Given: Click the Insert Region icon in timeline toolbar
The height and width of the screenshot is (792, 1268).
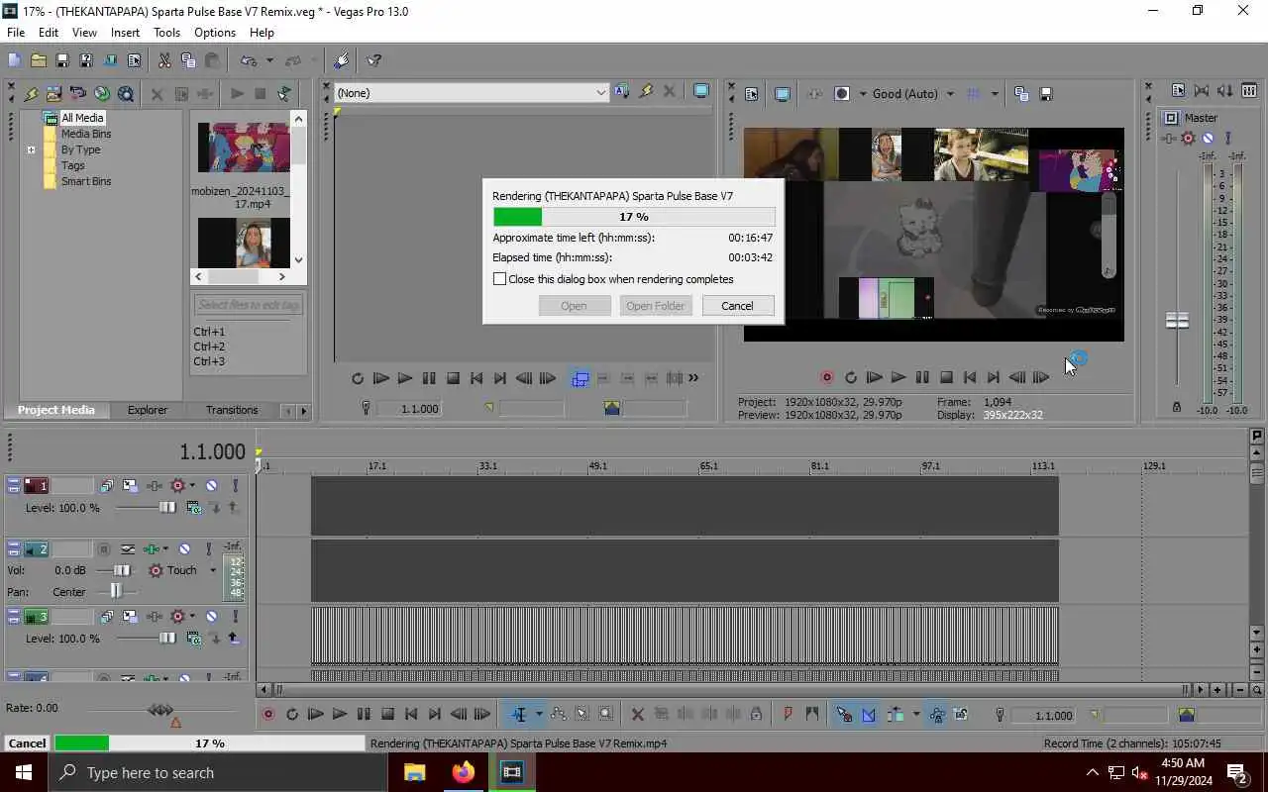Looking at the screenshot, I should point(811,714).
